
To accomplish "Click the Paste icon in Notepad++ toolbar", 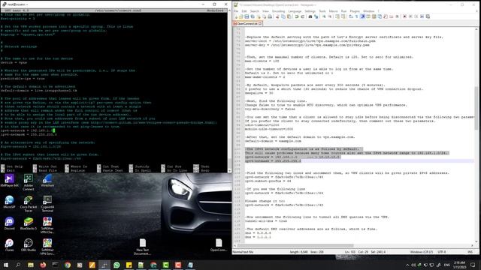I will pyautogui.click(x=289, y=16).
